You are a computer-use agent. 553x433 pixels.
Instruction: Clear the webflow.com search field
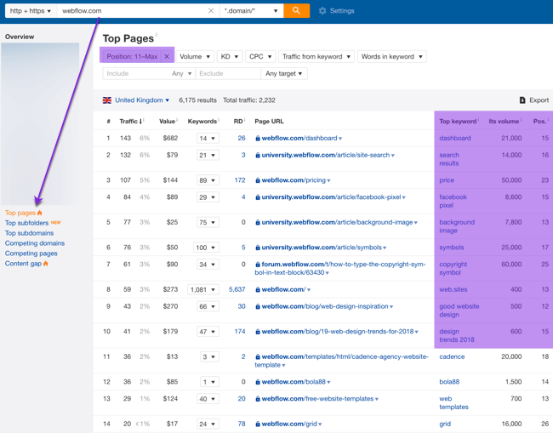pos(211,11)
